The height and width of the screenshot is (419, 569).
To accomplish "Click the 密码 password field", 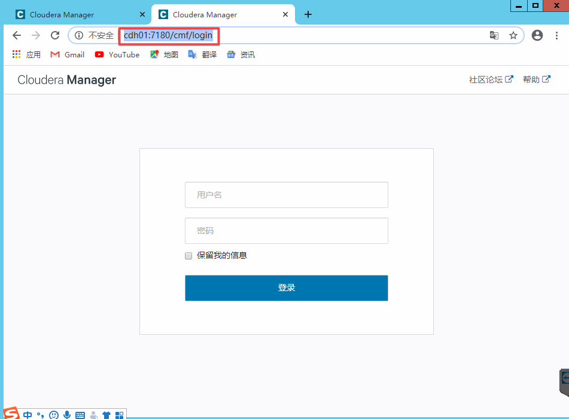I will click(x=287, y=231).
